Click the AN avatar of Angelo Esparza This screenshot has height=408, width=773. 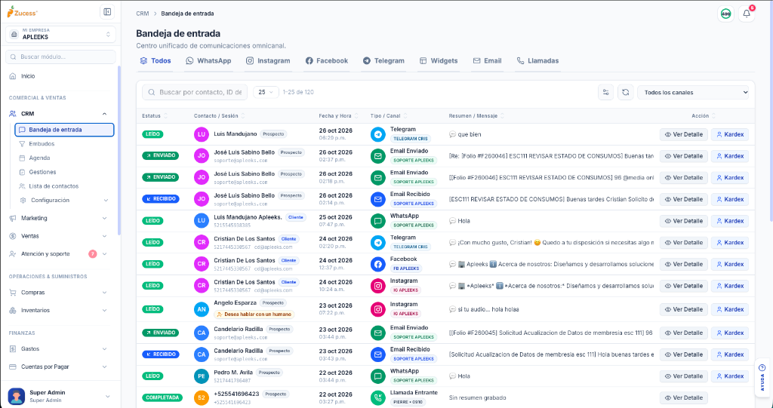tap(202, 309)
